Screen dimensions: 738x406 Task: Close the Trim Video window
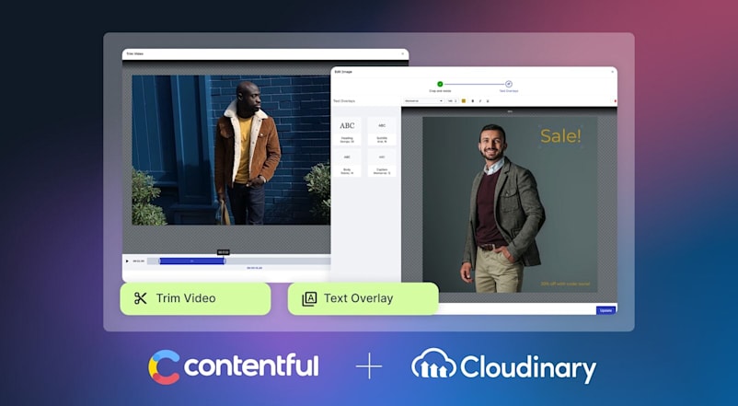[x=403, y=53]
